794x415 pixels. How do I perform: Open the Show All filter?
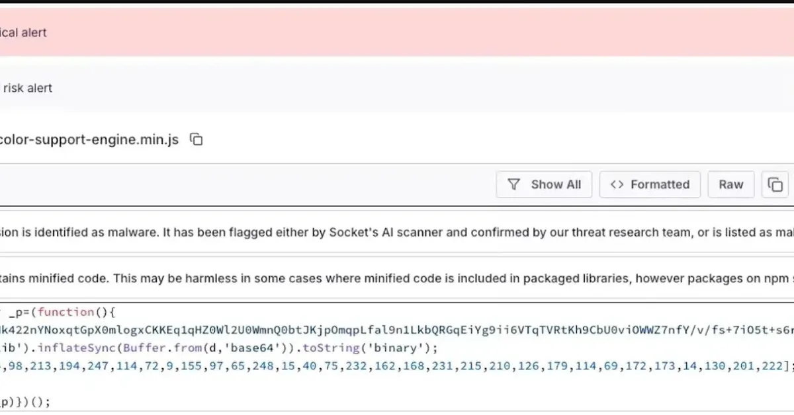[x=544, y=184]
